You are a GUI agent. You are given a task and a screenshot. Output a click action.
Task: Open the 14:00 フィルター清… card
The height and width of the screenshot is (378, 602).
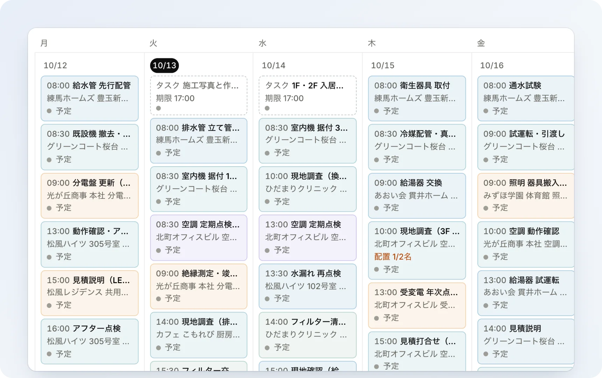click(308, 335)
